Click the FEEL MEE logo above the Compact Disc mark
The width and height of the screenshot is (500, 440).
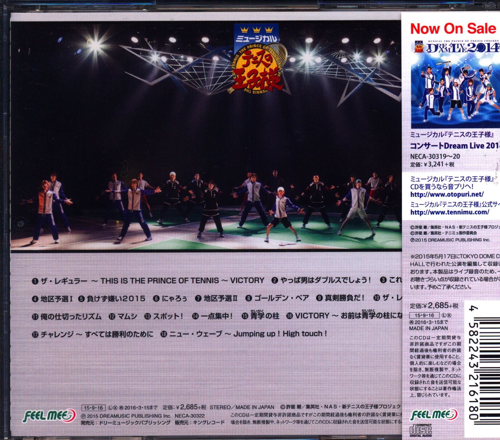coord(434,415)
